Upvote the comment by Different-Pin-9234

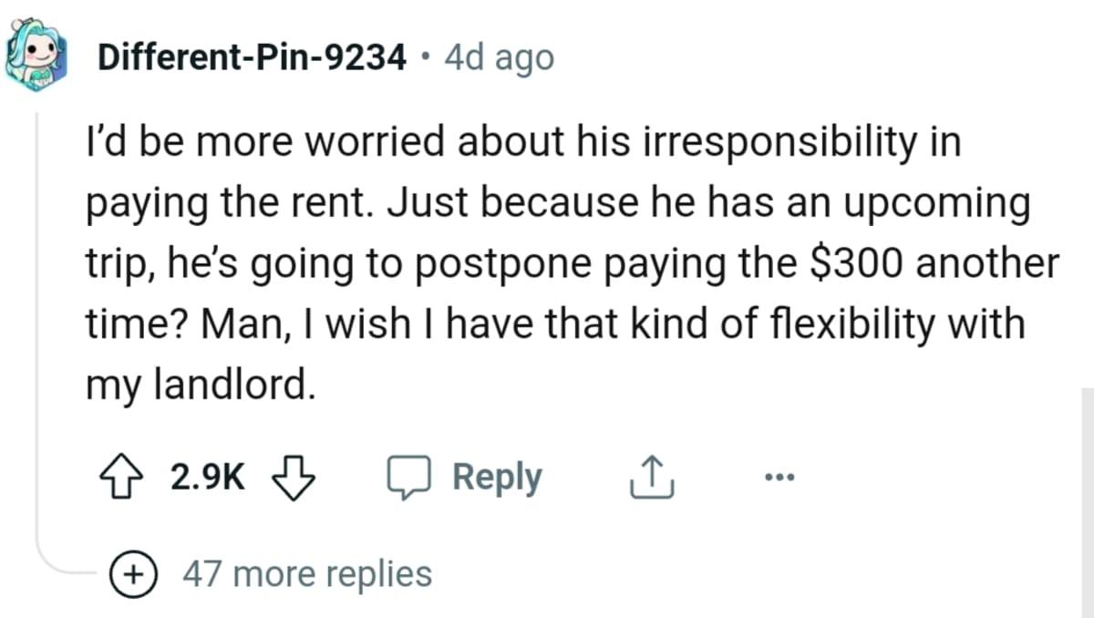point(121,477)
